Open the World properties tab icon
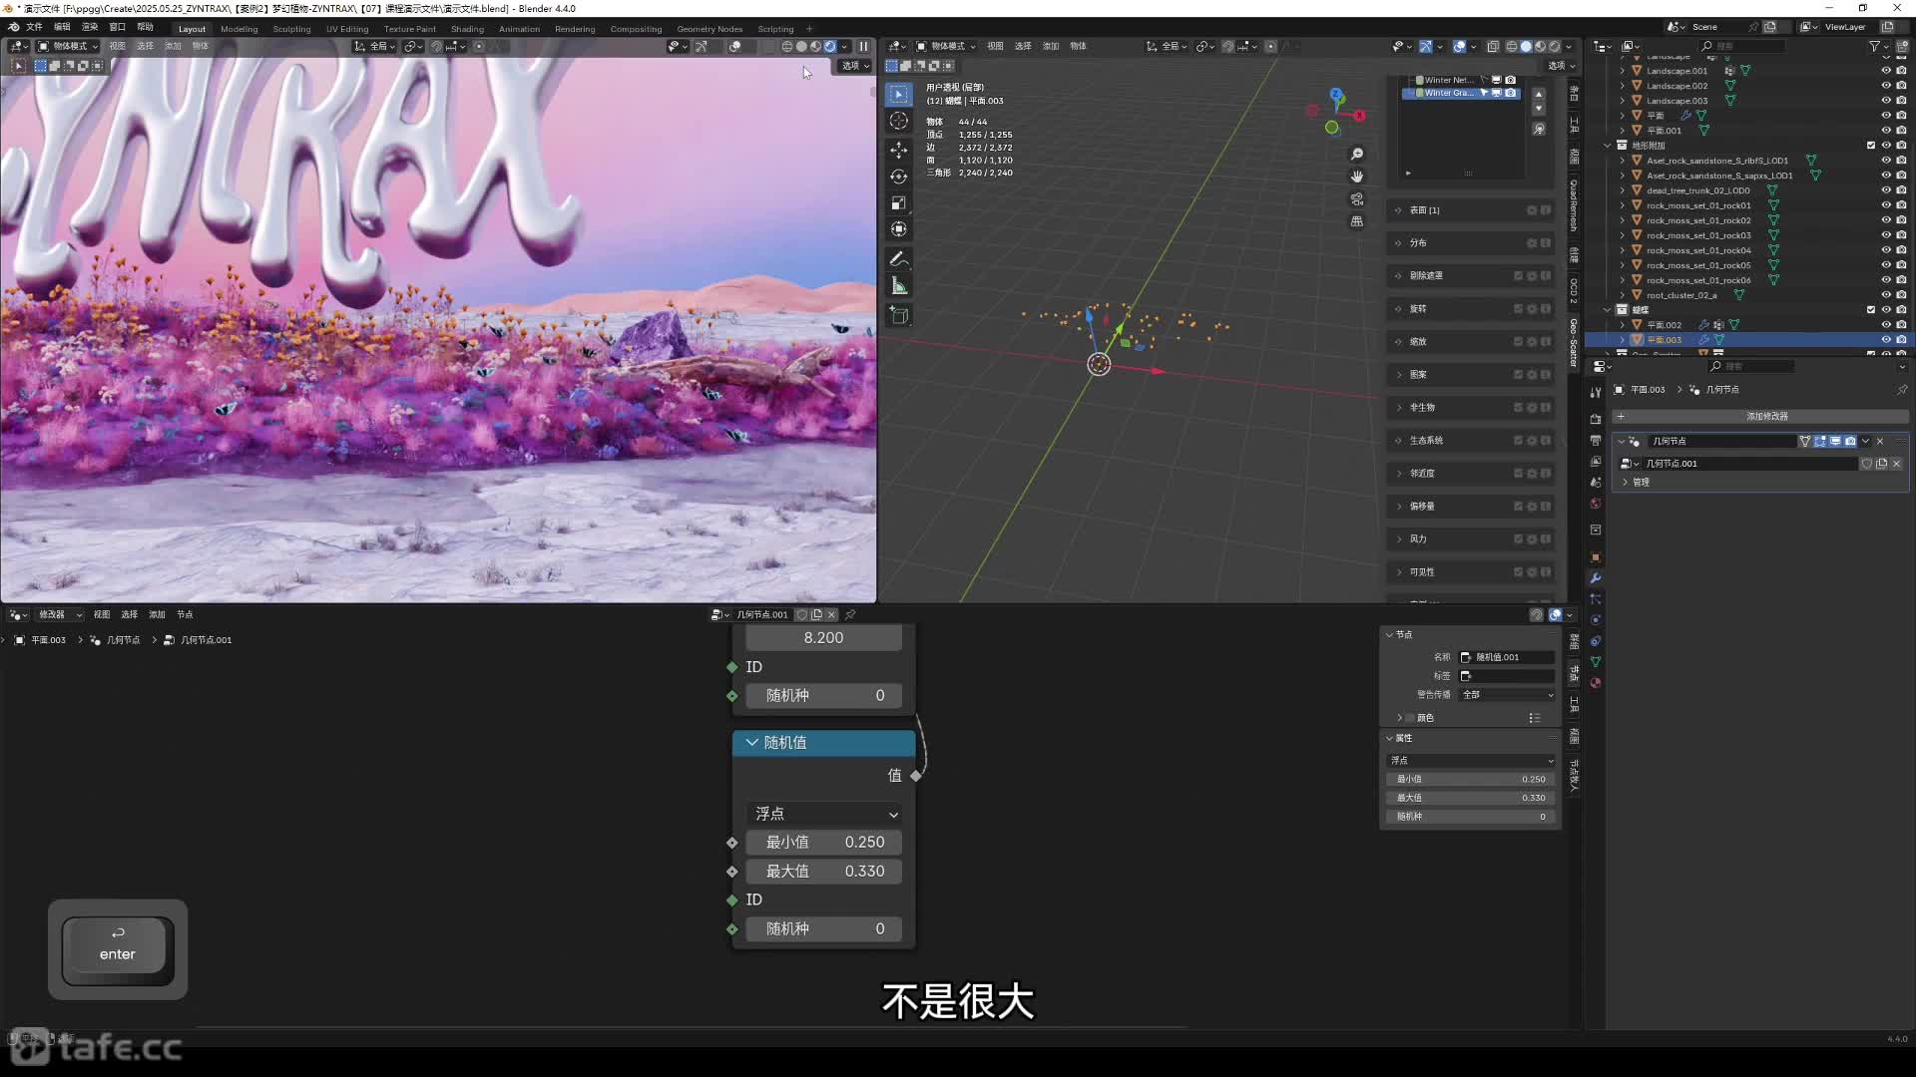The image size is (1916, 1077). (1595, 504)
